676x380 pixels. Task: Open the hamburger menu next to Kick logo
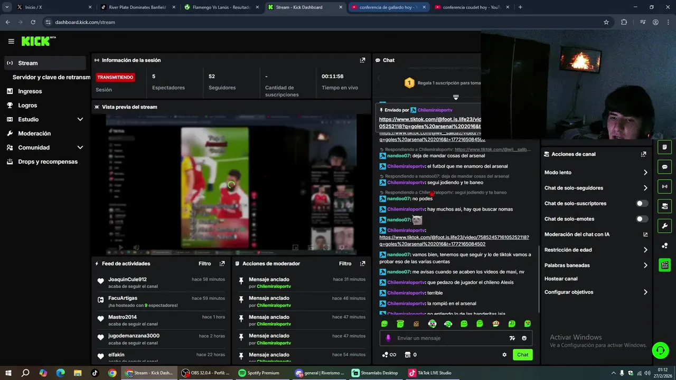coord(11,41)
